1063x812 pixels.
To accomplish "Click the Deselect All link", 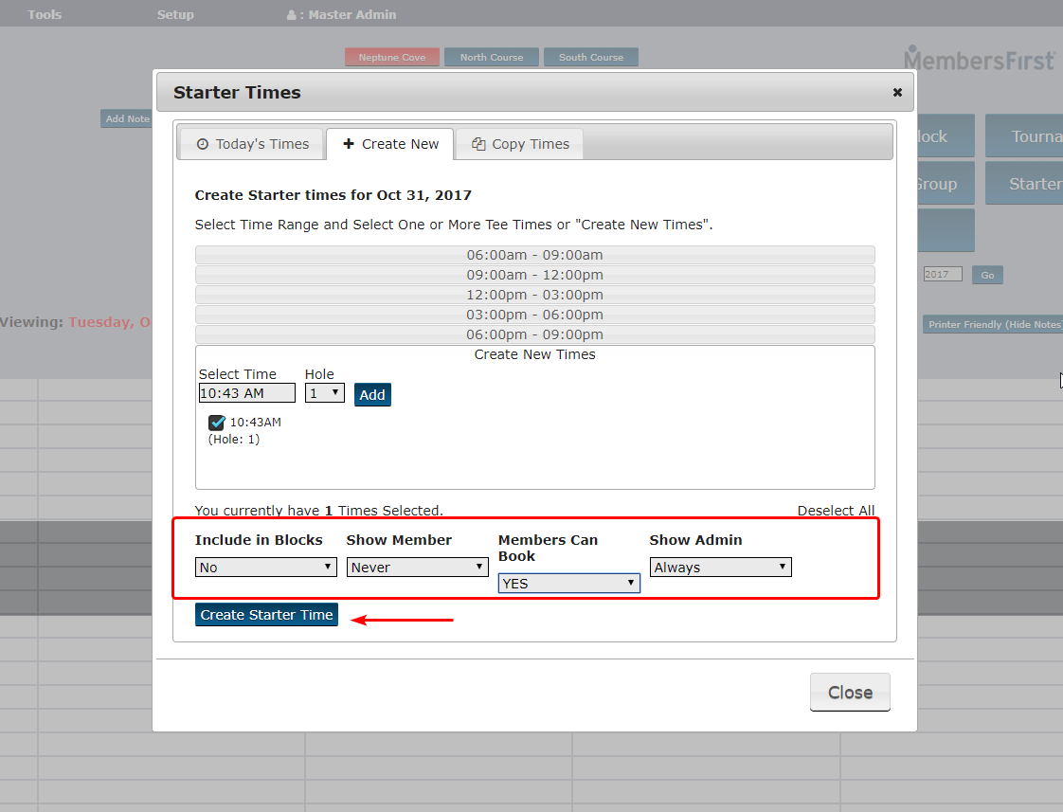I will pyautogui.click(x=836, y=510).
